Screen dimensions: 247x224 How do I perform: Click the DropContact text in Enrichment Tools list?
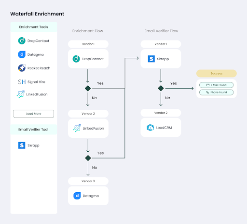point(38,41)
